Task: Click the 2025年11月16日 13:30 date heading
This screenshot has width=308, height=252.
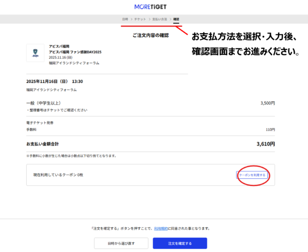Action: pos(54,81)
